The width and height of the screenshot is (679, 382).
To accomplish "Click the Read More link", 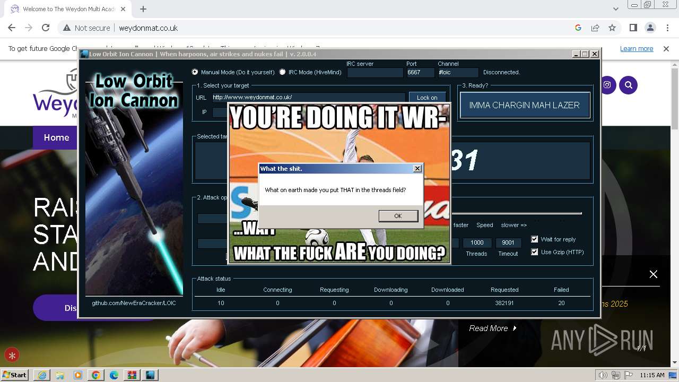I will [493, 328].
